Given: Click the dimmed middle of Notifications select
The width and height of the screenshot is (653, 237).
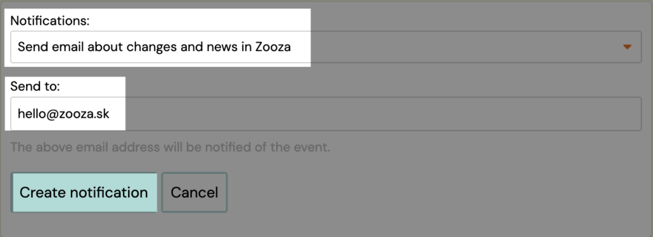Looking at the screenshot, I should (458, 47).
